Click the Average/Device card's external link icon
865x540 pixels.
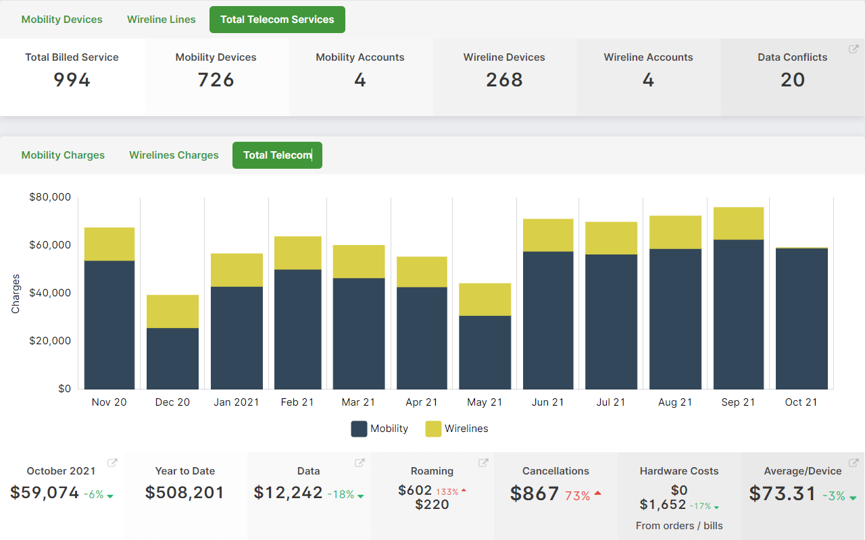click(854, 463)
